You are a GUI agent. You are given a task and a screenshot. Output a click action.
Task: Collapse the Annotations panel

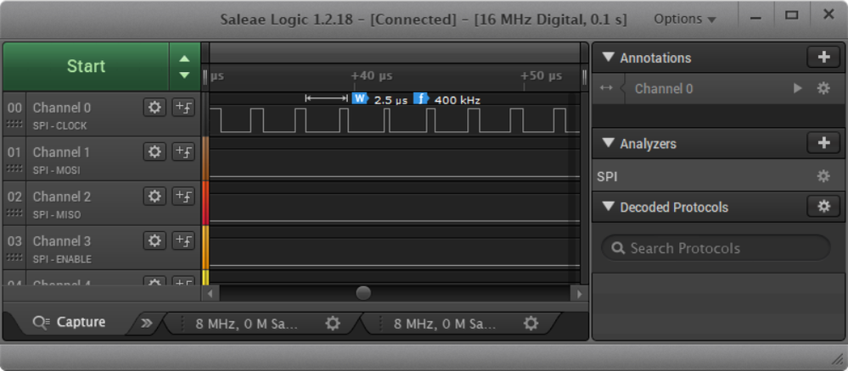point(609,58)
